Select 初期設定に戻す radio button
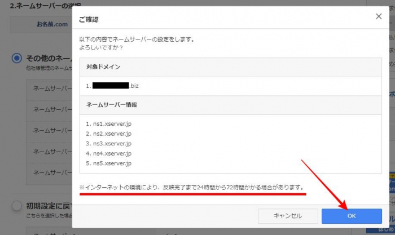Viewport: 395px width, 235px height. pos(16,206)
